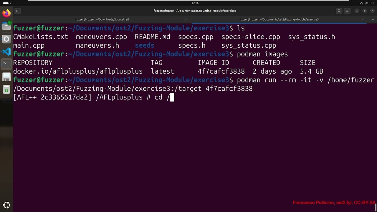Close the Downloads/Sourcetrail tab
Image resolution: width=377 pixels, height=212 pixels.
(x=186, y=19)
